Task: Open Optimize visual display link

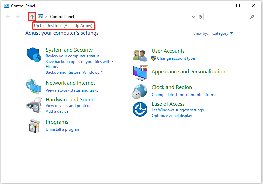Action: 172,116
